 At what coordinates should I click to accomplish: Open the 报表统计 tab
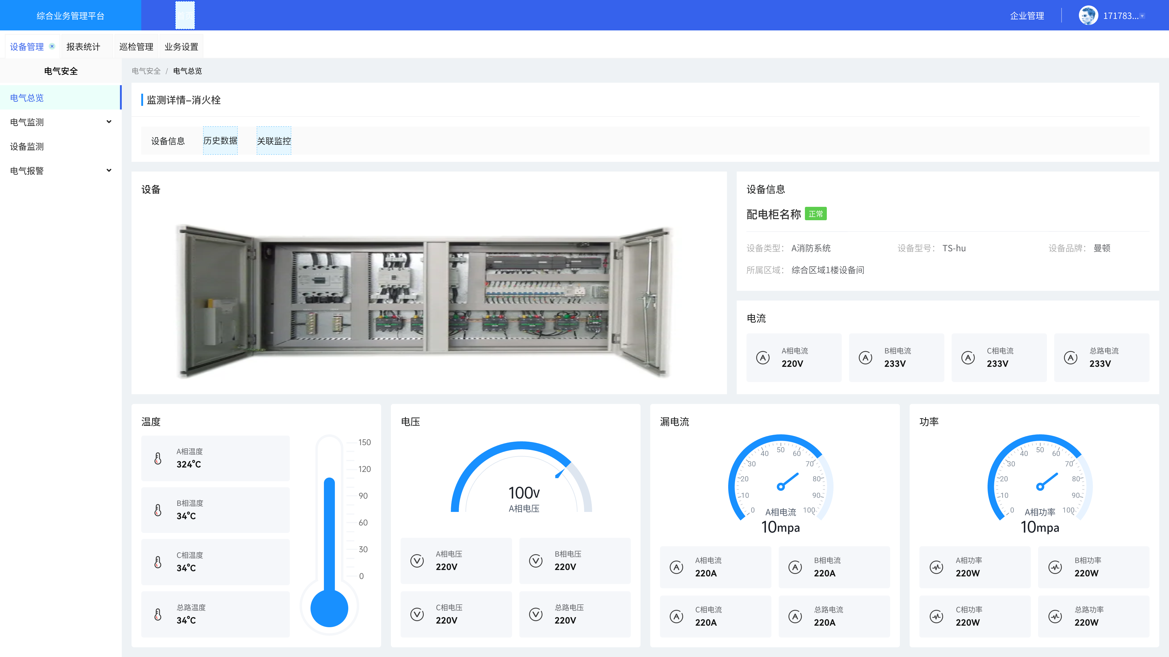[83, 47]
